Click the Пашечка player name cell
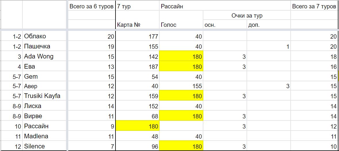 (45, 46)
